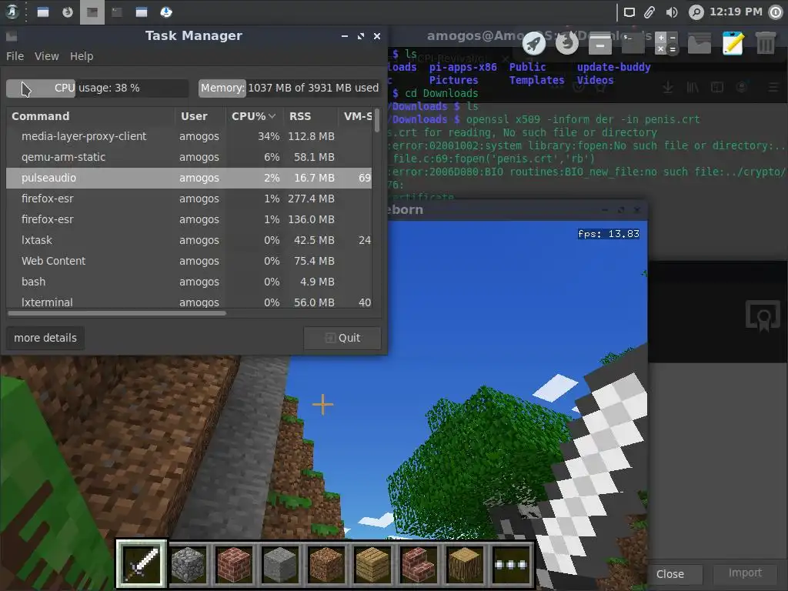This screenshot has height=591, width=788.
Task: Select the media-layer-proxy-client process row
Action: [189, 136]
